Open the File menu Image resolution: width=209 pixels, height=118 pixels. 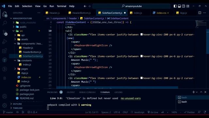point(10,6)
